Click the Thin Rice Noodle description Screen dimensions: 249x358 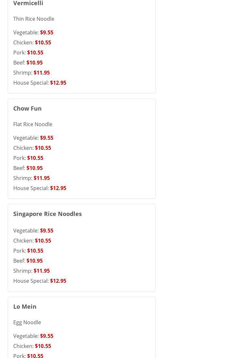[34, 19]
